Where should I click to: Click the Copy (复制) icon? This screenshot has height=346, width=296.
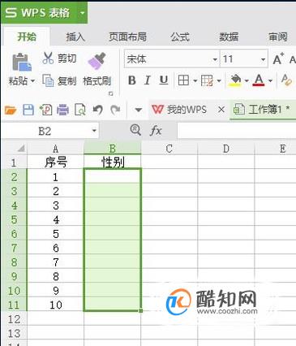click(48, 80)
